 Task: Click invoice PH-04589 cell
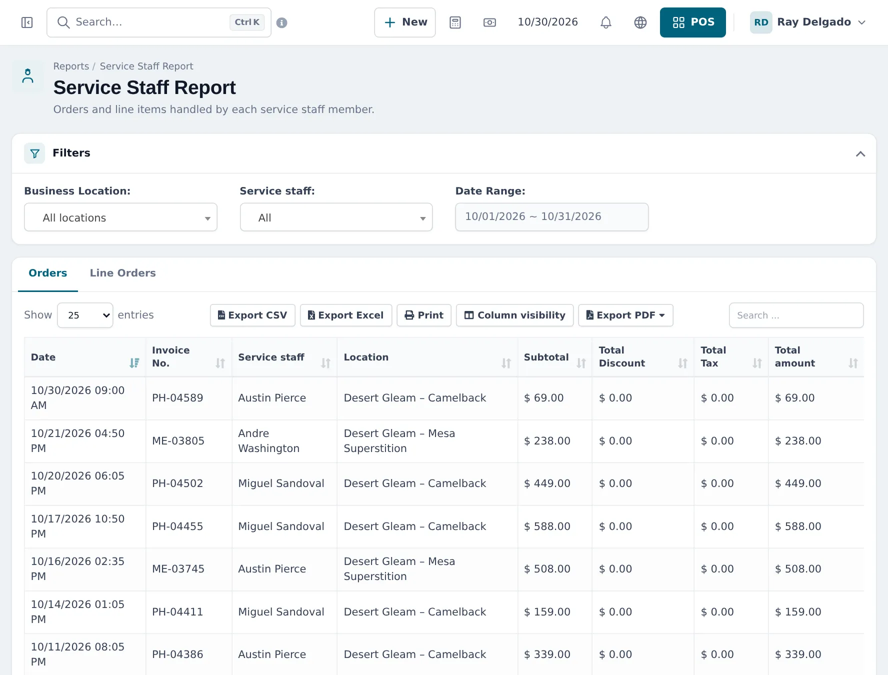(188, 398)
